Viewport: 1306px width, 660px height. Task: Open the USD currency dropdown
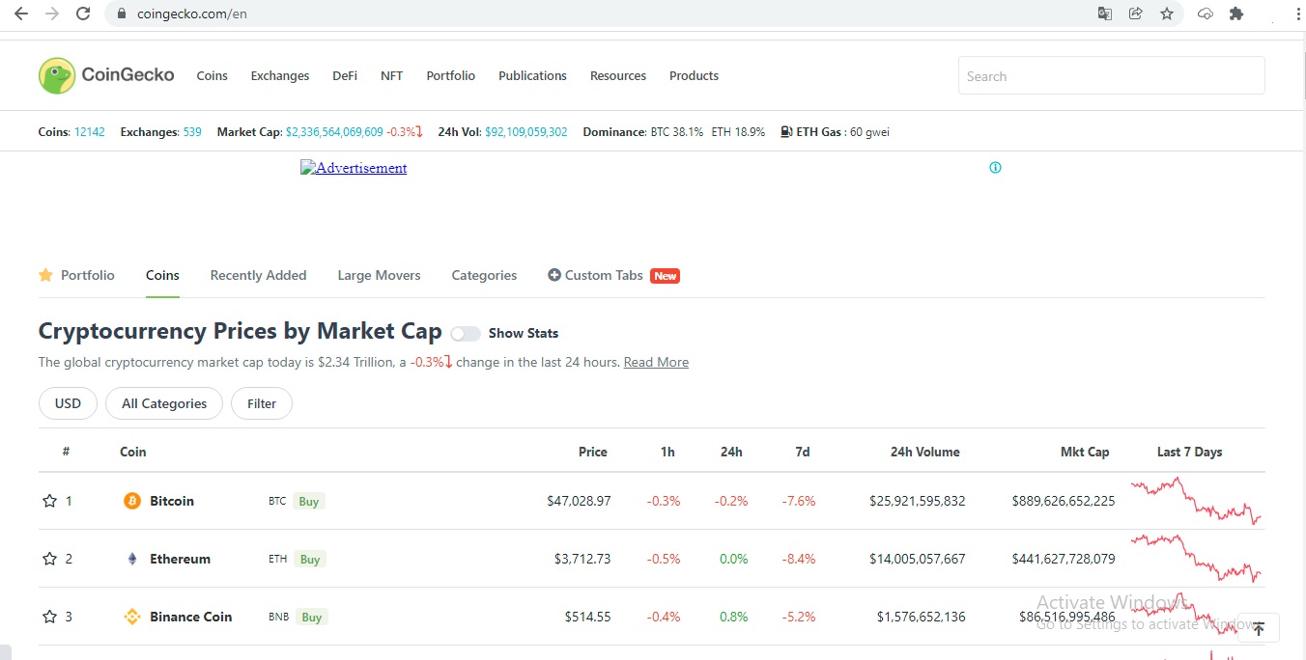point(68,403)
